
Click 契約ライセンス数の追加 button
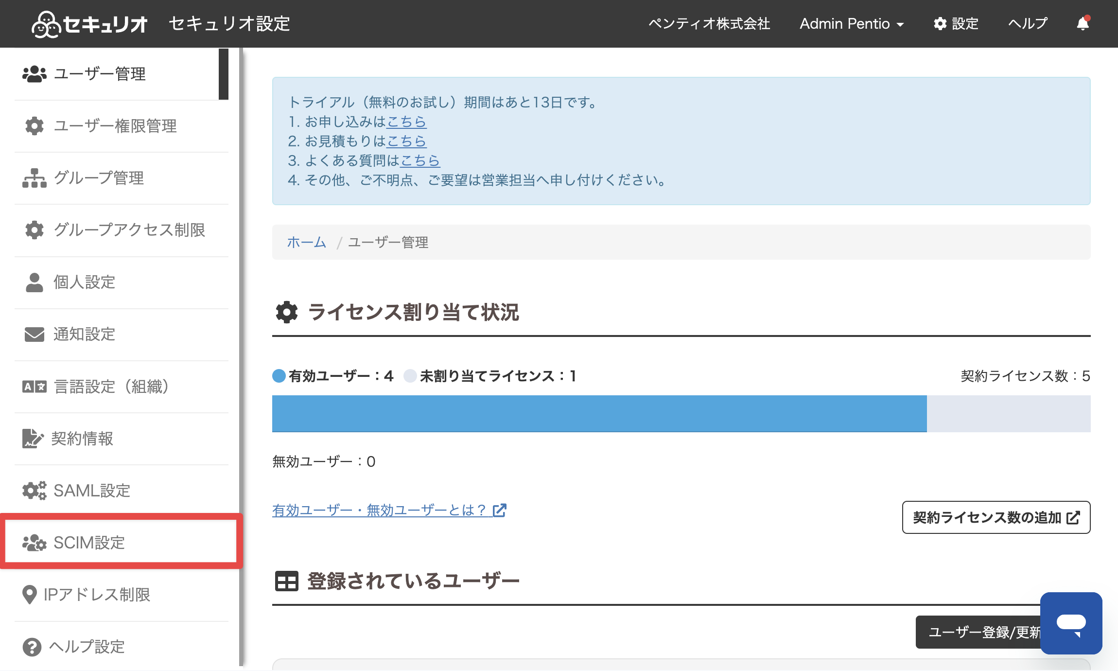click(996, 517)
